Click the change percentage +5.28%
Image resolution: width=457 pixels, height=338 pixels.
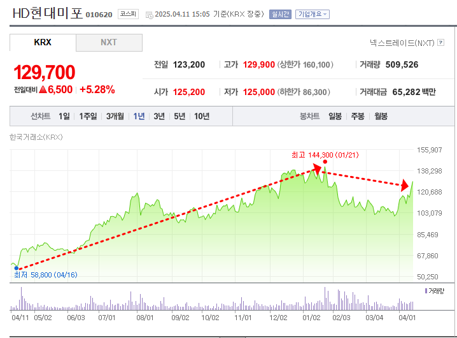97,89
